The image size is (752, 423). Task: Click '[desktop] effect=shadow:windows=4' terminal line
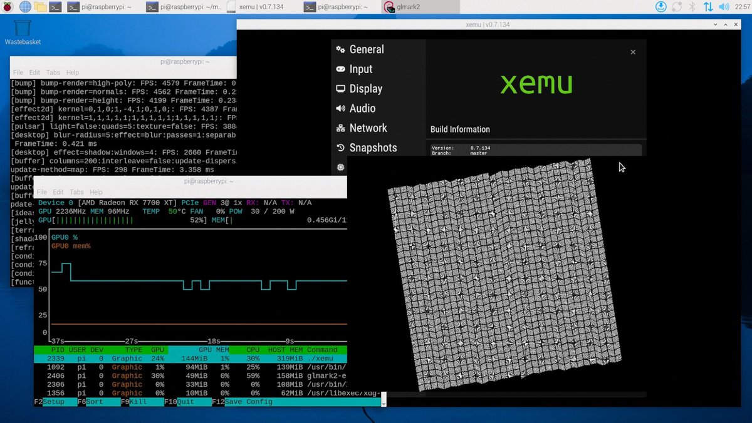click(x=124, y=152)
